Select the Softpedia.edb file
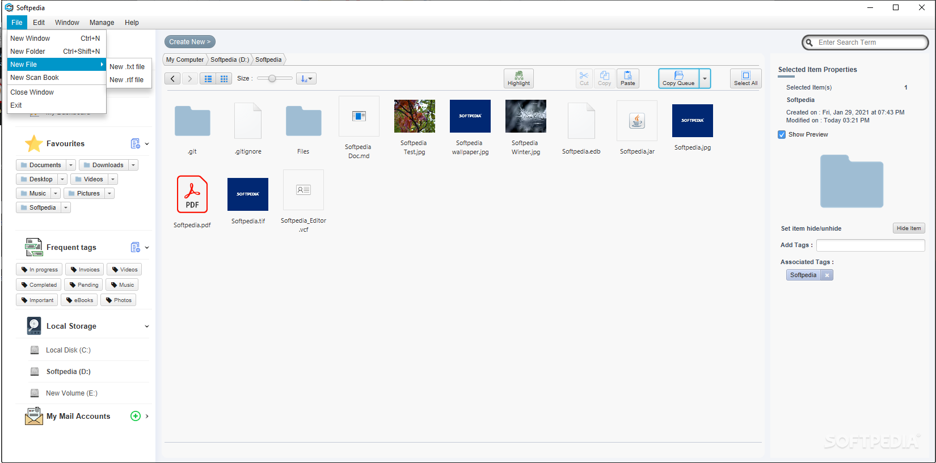The width and height of the screenshot is (936, 463). 581,121
